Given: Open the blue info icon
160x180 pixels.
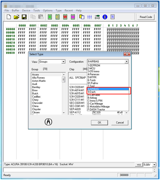Looking at the screenshot, I should (x=105, y=17).
